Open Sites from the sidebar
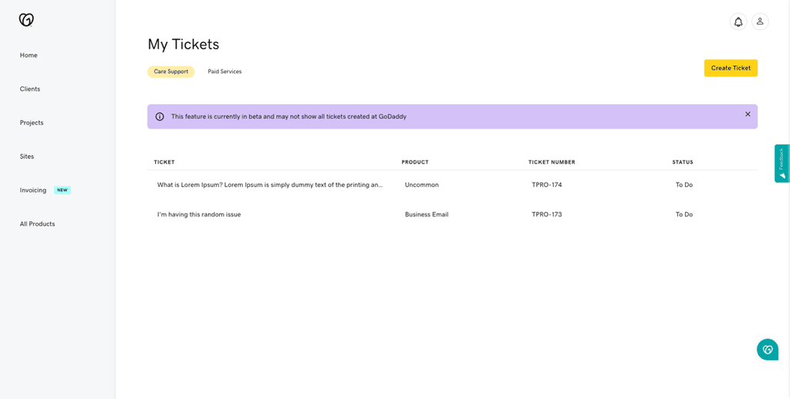790x399 pixels. 27,157
